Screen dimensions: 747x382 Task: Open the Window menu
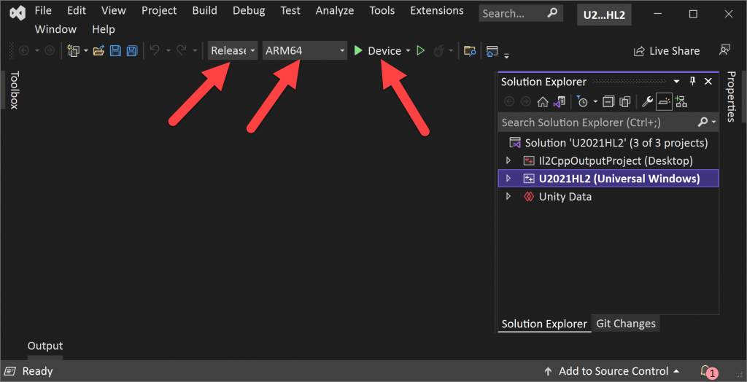[55, 30]
